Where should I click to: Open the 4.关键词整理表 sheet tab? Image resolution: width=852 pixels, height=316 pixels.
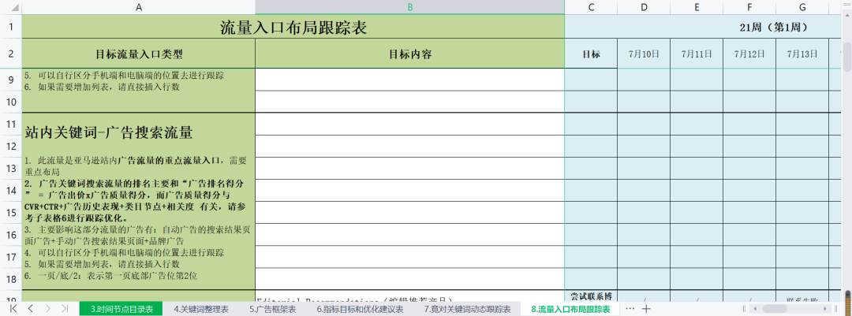pyautogui.click(x=202, y=309)
